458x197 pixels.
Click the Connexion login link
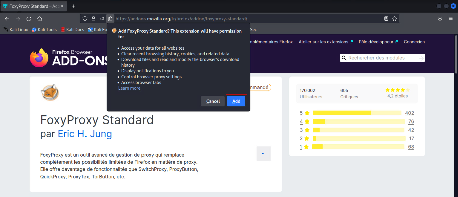point(414,42)
